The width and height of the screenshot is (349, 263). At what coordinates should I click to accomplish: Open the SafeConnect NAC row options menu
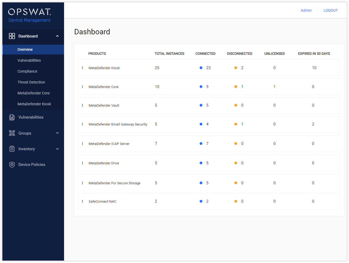pyautogui.click(x=82, y=201)
